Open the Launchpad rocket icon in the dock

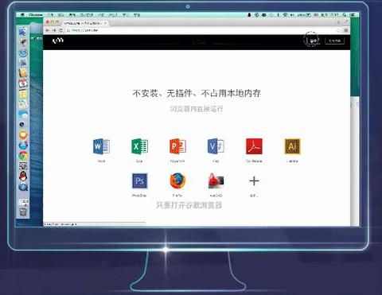coord(23,42)
